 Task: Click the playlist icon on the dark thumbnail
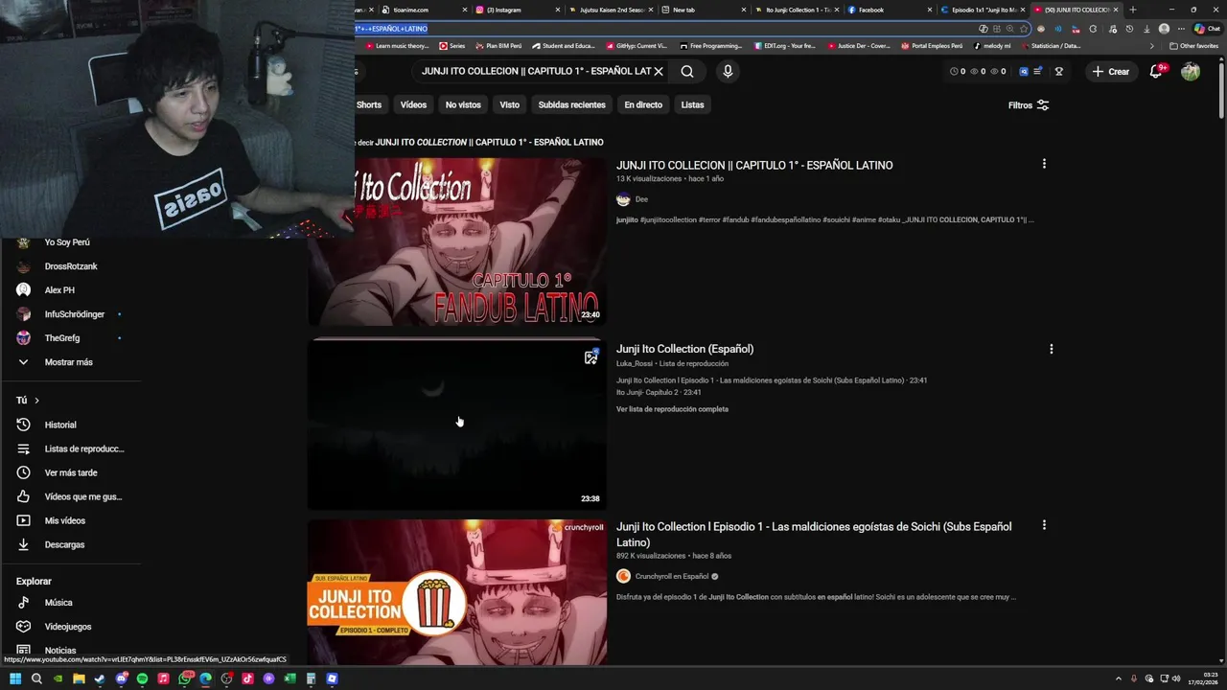(590, 357)
